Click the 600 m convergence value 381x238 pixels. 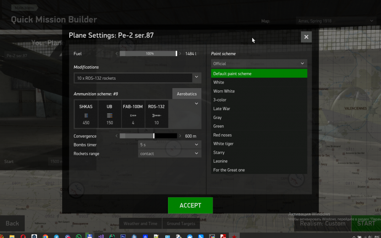tap(190, 136)
